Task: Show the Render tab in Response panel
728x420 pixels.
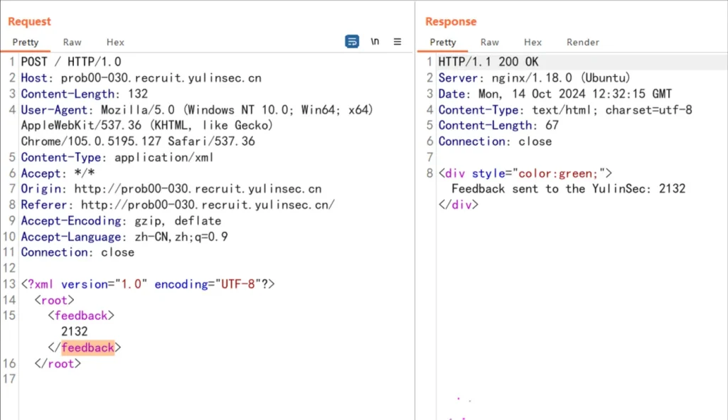Action: tap(582, 42)
